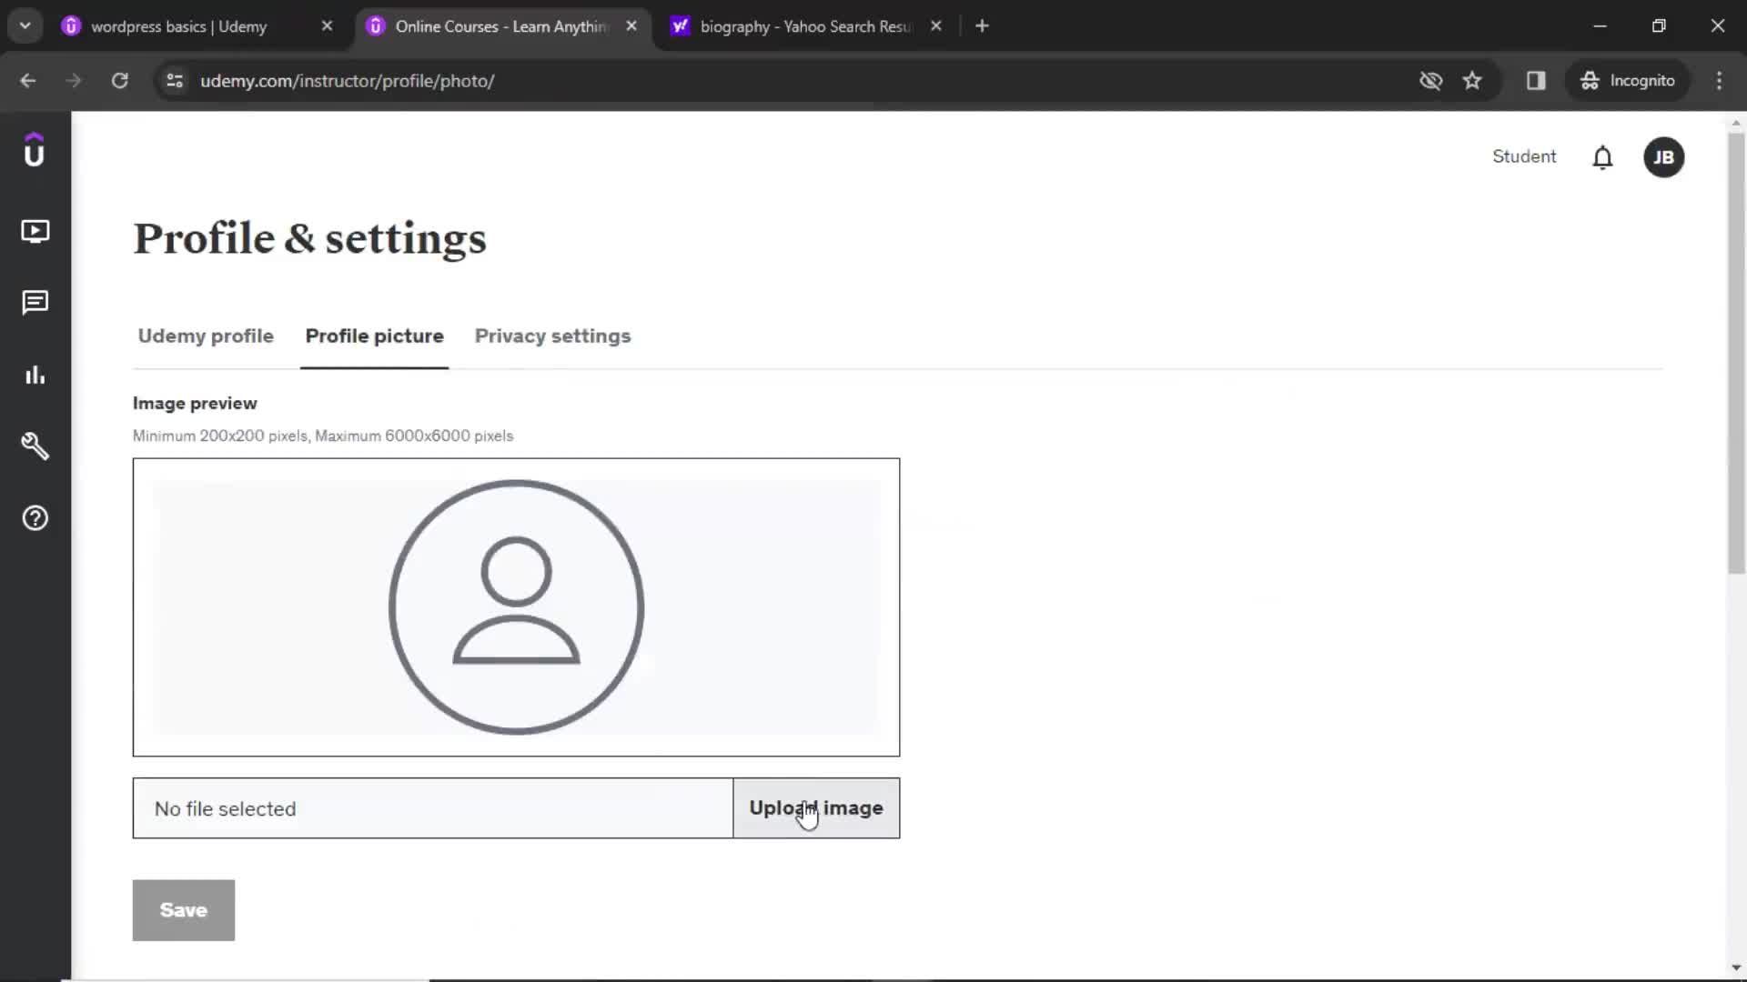This screenshot has width=1747, height=982.
Task: Click the browser back navigation arrow
Action: pos(29,80)
